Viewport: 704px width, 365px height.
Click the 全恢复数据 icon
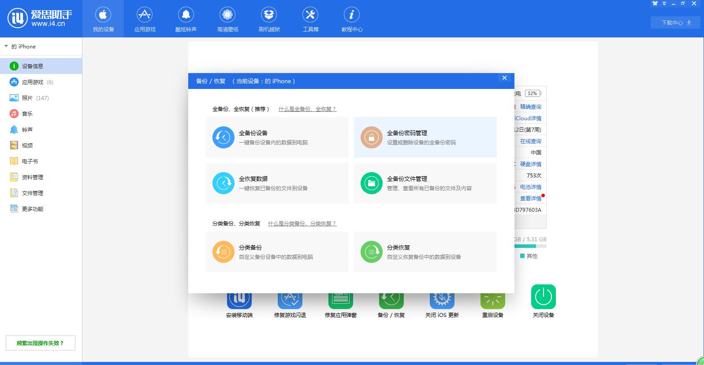coord(223,183)
